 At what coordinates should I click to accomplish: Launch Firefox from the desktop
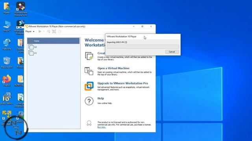pos(7,81)
